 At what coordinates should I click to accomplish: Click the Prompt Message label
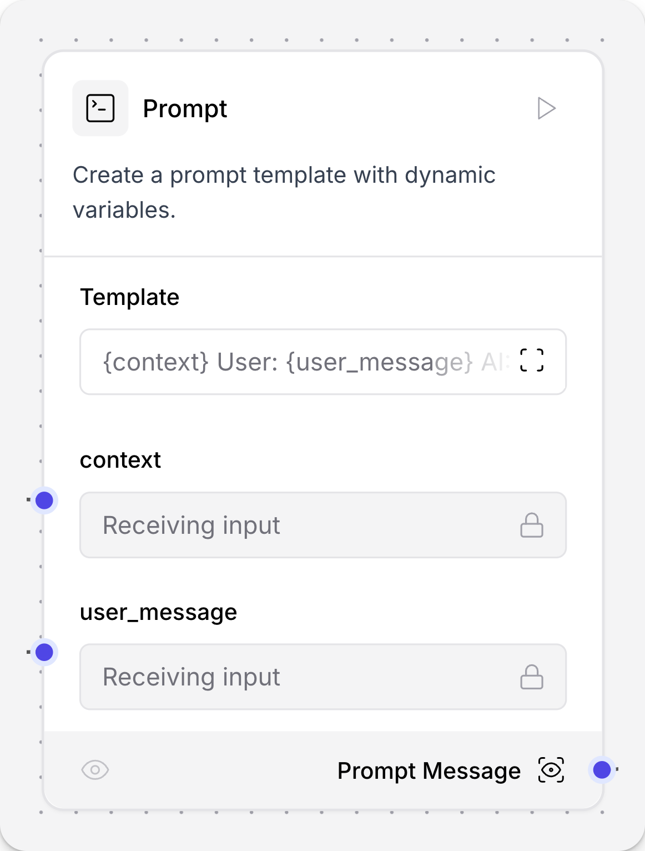pos(429,770)
